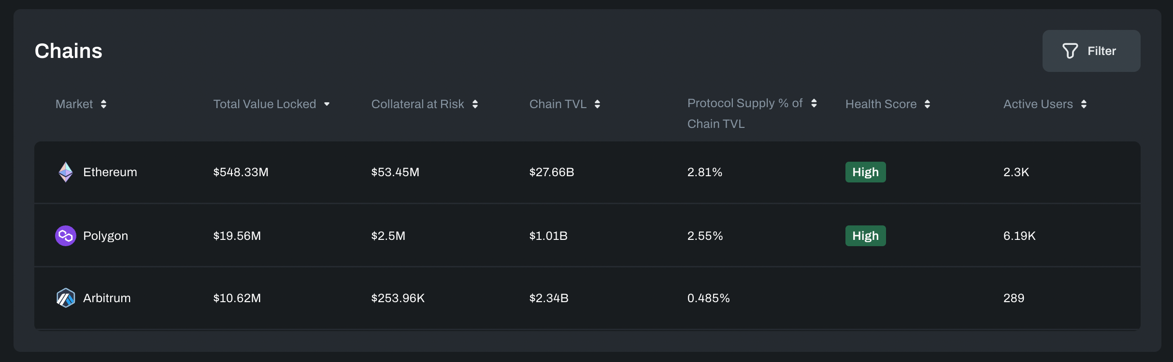Click Ethereum's $548.33M TVL value
The width and height of the screenshot is (1173, 362).
click(241, 172)
